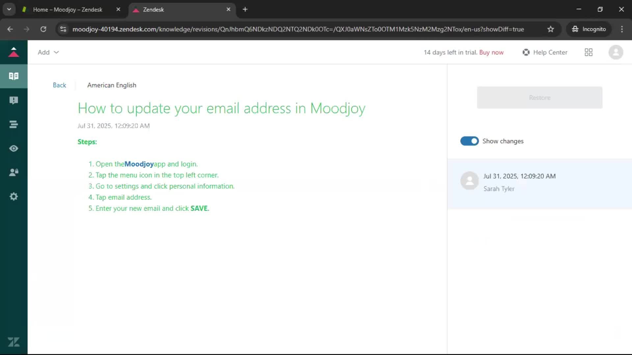The image size is (632, 355).
Task: Click the browser forward arrow
Action: [27, 29]
